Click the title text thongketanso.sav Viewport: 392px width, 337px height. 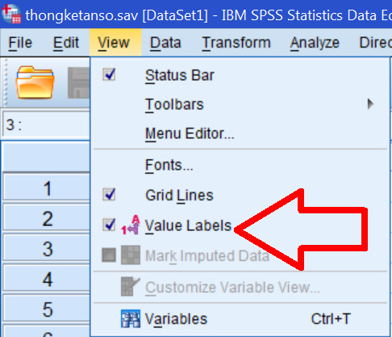81,15
